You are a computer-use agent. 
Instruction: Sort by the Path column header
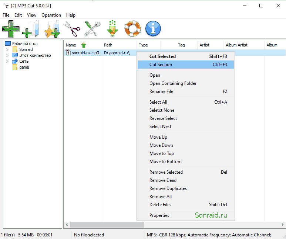click(119, 45)
